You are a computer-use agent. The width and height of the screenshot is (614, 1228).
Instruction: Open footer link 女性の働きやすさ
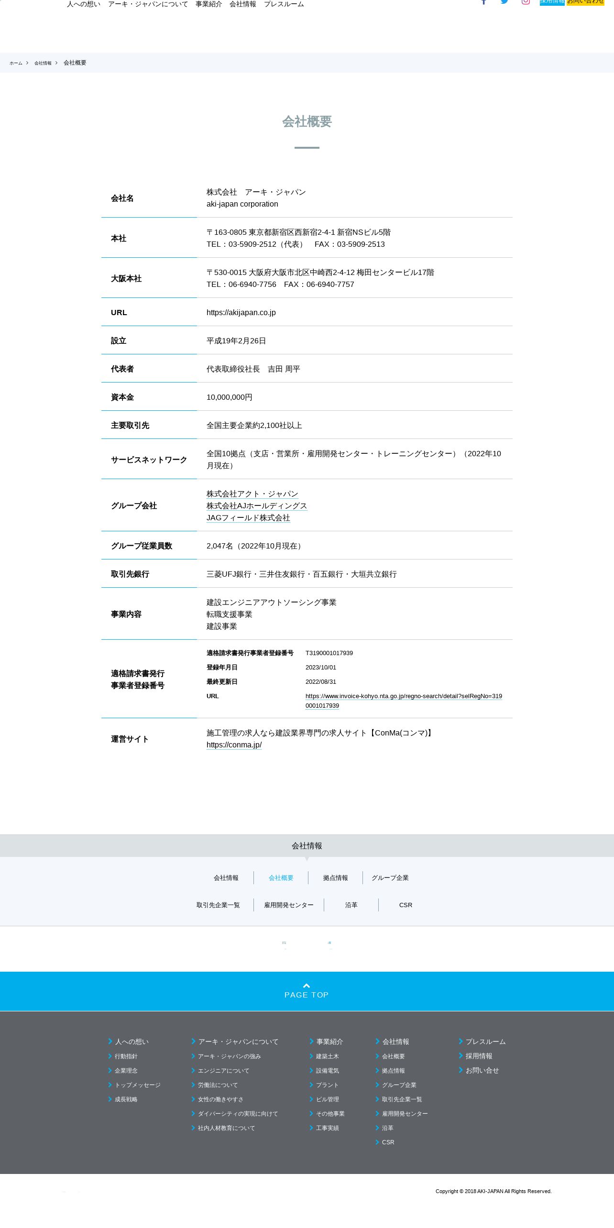tap(221, 1099)
